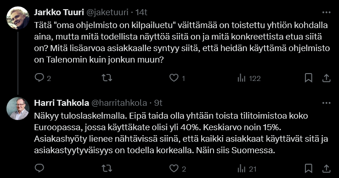View analytics showing 21 views

pos(247,169)
